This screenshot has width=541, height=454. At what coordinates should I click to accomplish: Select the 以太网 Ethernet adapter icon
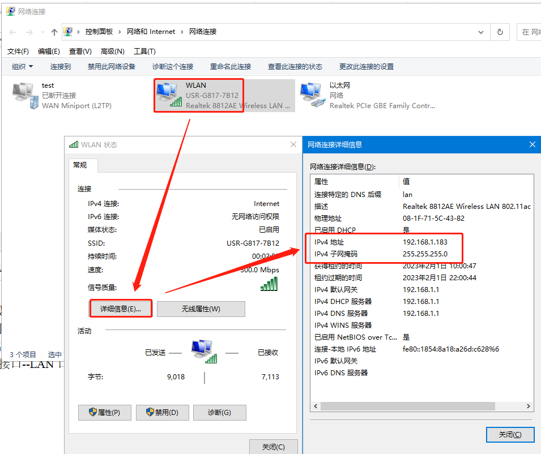click(313, 95)
